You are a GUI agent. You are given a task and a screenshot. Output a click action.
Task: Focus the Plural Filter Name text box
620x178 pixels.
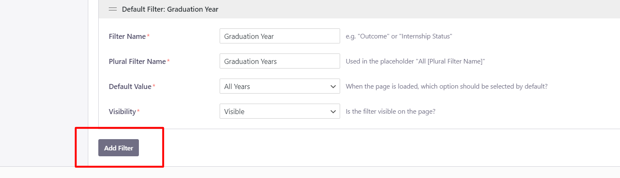(x=279, y=61)
